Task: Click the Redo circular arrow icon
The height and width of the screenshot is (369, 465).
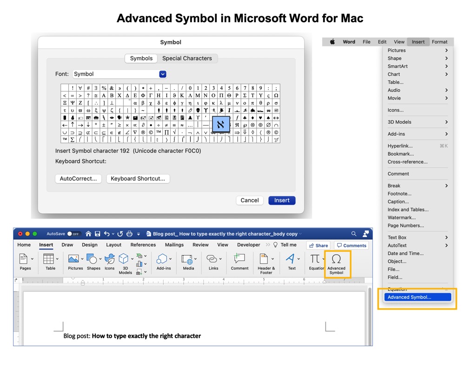Action: point(120,234)
